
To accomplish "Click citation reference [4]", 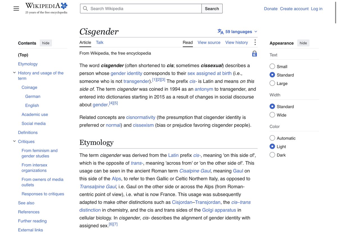I will pos(111,103).
